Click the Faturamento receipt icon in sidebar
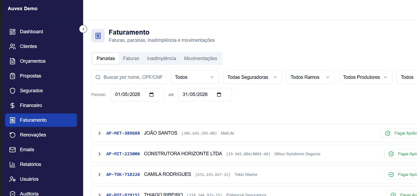417x196 pixels. click(x=12, y=120)
